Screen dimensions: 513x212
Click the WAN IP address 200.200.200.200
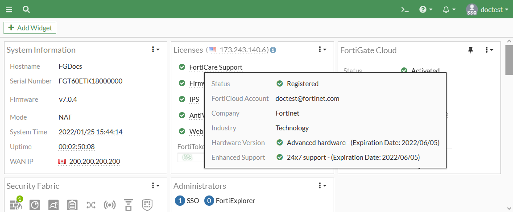(95, 161)
